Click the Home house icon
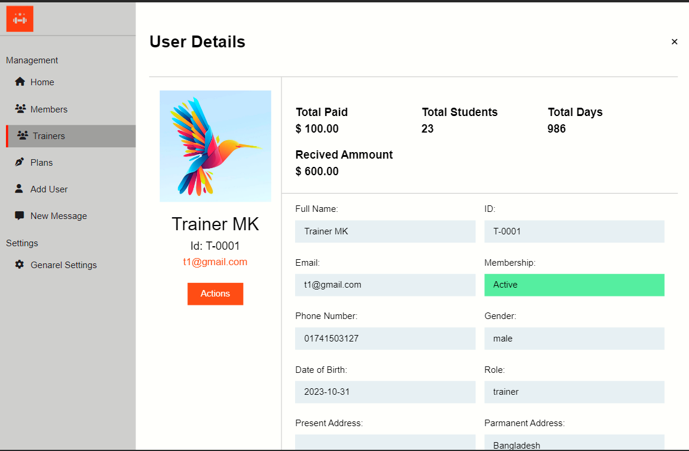The width and height of the screenshot is (689, 451). (20, 82)
